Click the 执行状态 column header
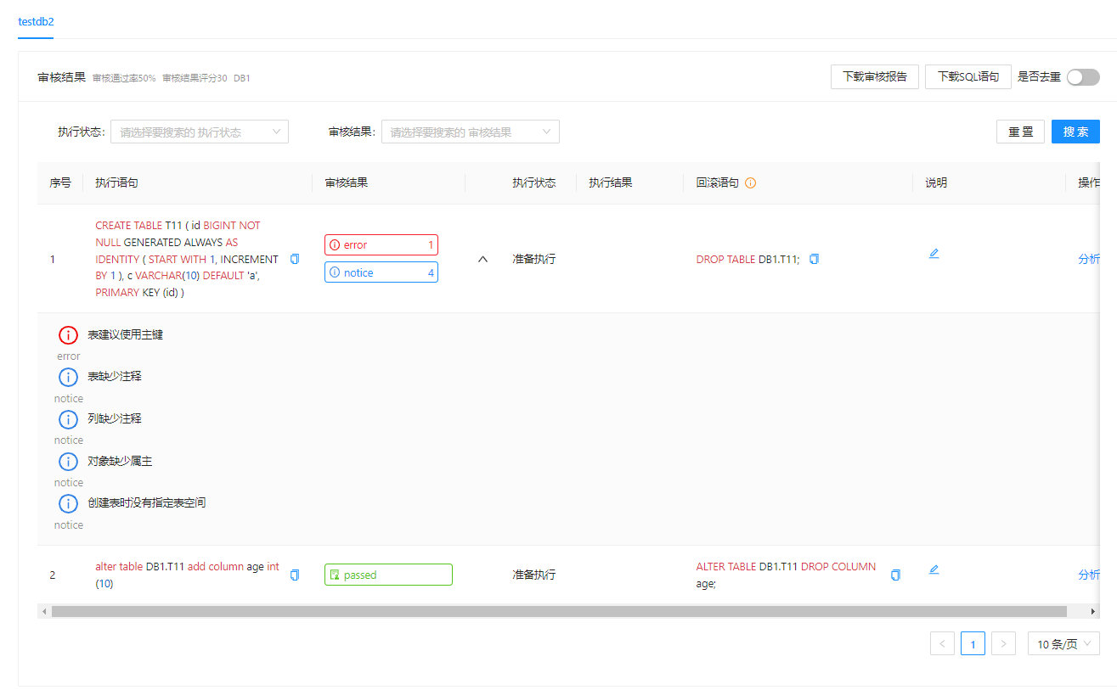This screenshot has height=690, width=1117. click(533, 182)
